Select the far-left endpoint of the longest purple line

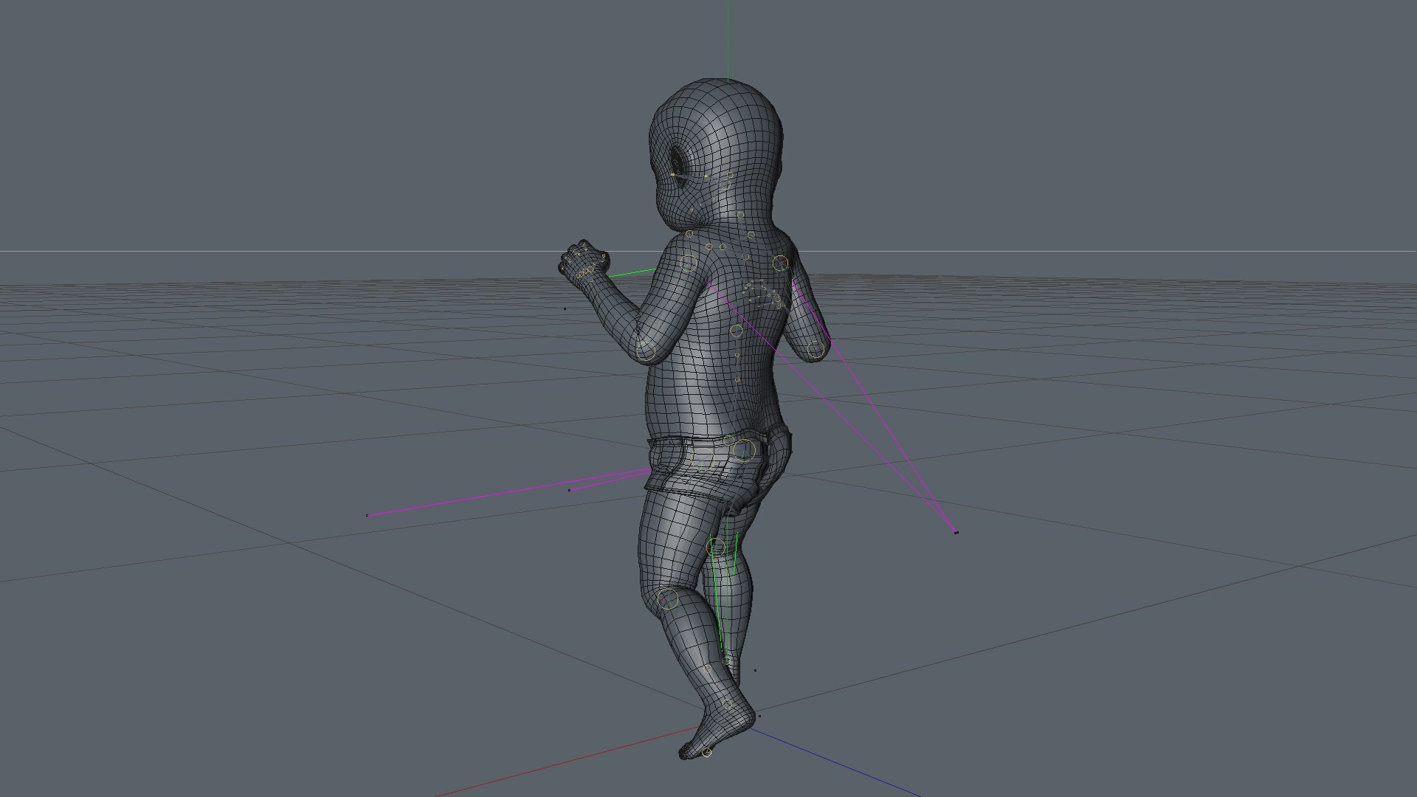(x=368, y=515)
